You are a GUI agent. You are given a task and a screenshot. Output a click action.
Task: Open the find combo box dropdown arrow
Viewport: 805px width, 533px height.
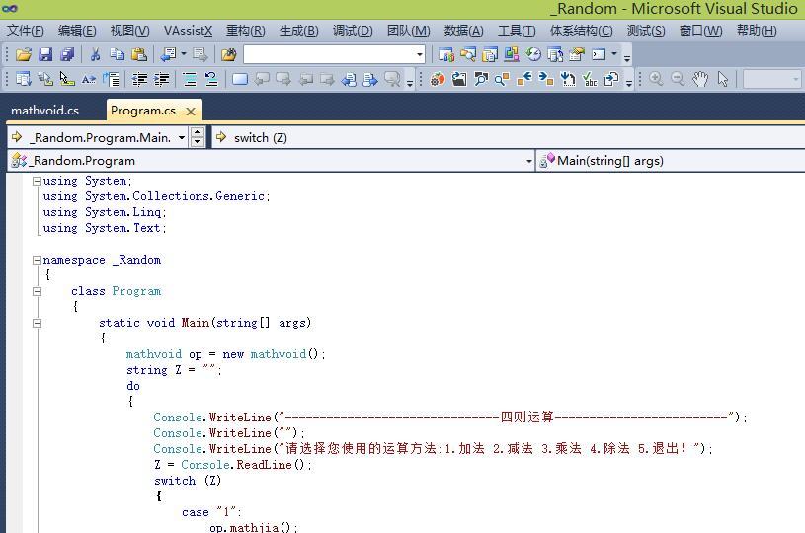[420, 54]
